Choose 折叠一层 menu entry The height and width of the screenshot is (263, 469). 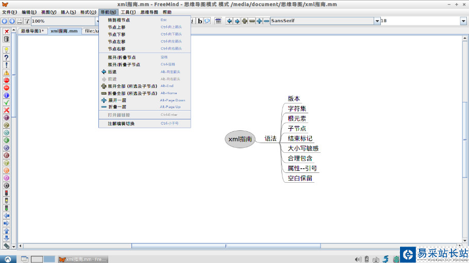145,107
